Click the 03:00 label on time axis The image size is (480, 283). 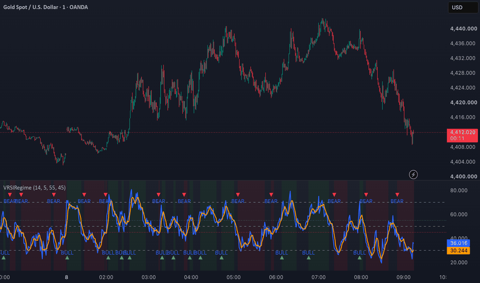[148, 277]
